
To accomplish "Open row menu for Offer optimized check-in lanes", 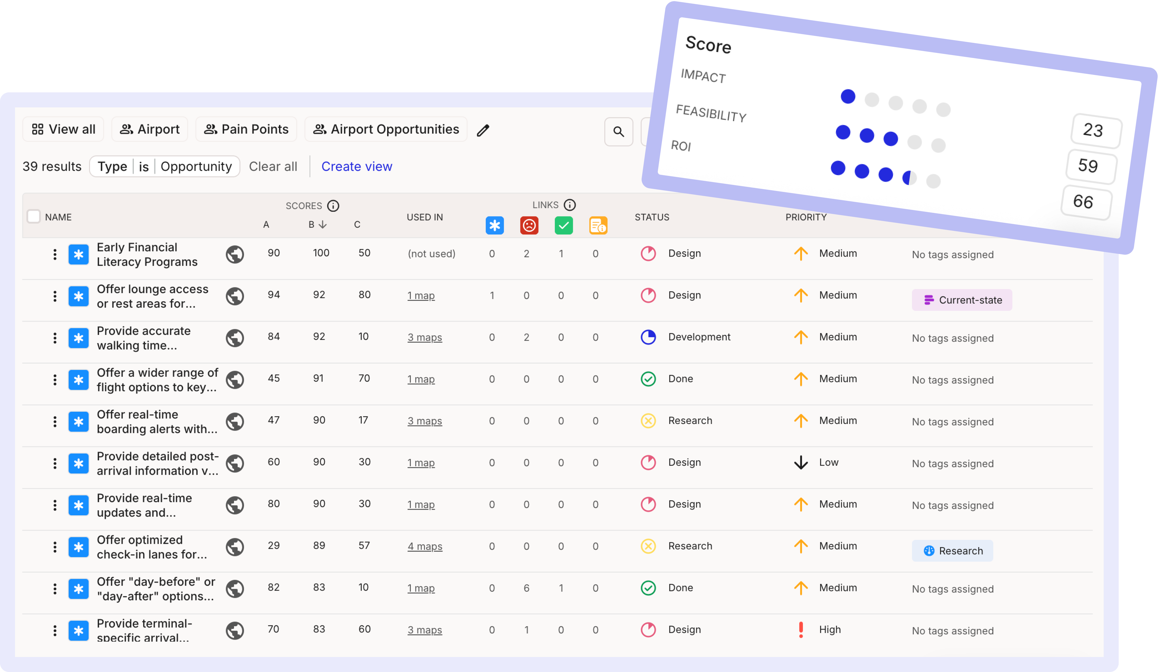I will tap(55, 547).
